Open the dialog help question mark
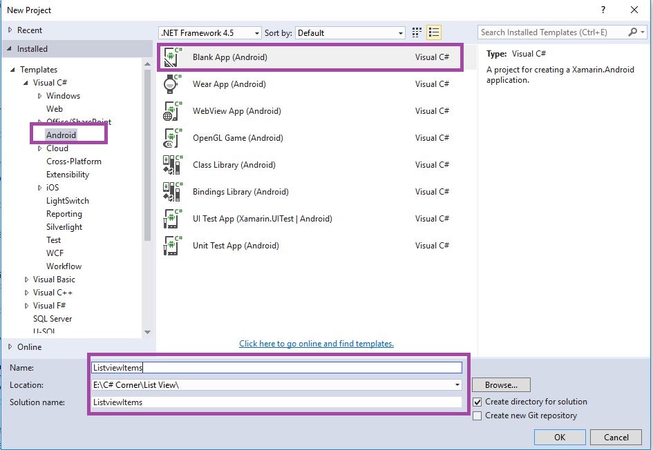 (x=603, y=10)
